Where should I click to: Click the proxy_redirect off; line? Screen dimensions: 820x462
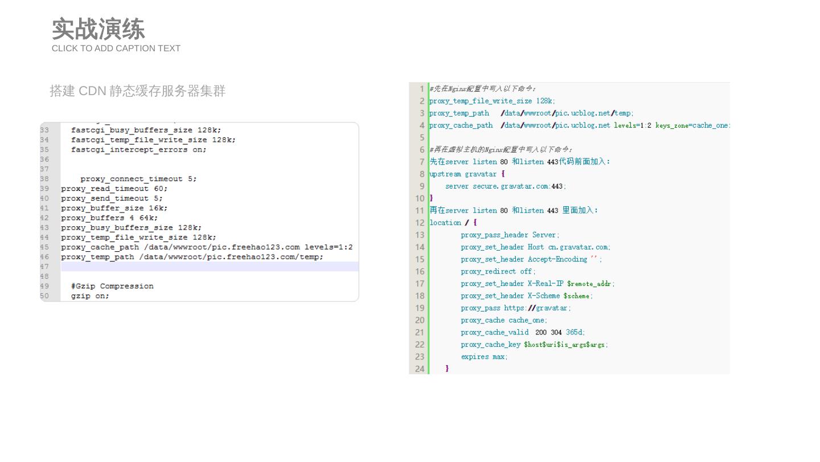498,272
